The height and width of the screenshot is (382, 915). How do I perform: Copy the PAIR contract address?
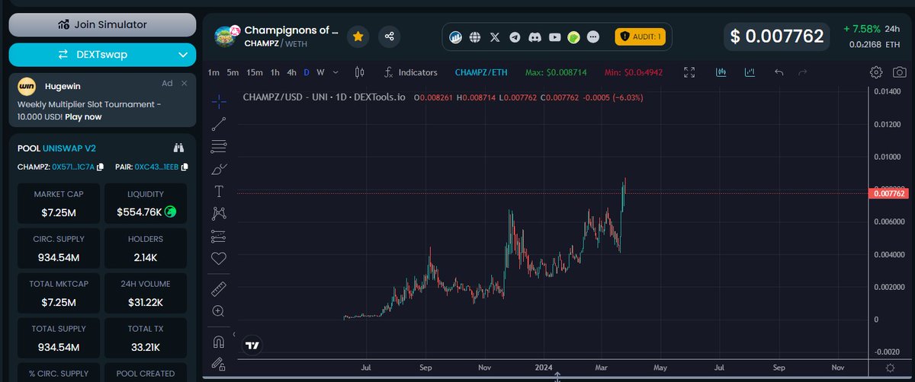[185, 167]
